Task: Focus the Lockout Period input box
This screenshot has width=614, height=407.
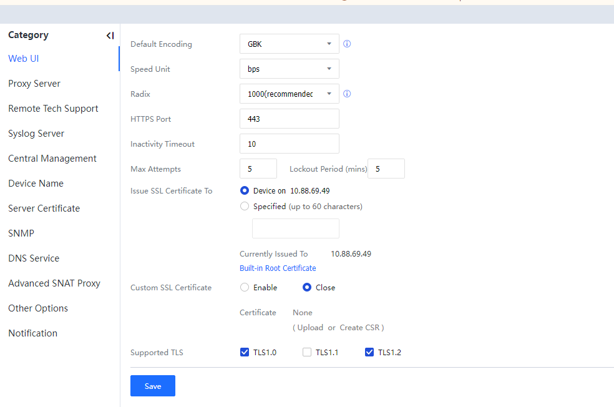Action: [386, 169]
